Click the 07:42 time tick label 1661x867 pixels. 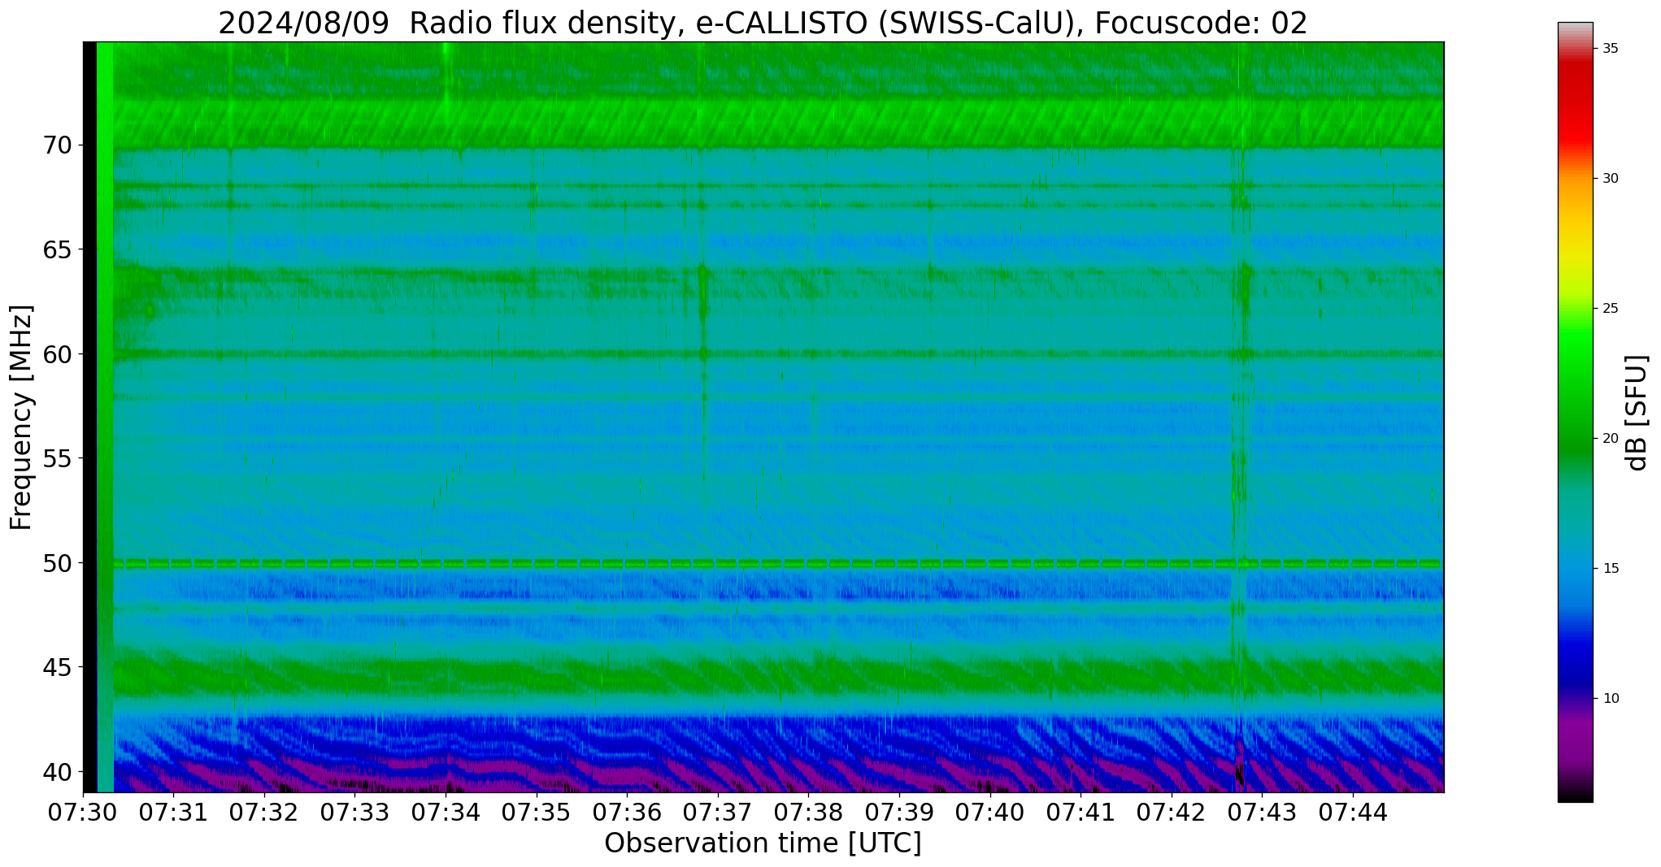(x=1172, y=812)
